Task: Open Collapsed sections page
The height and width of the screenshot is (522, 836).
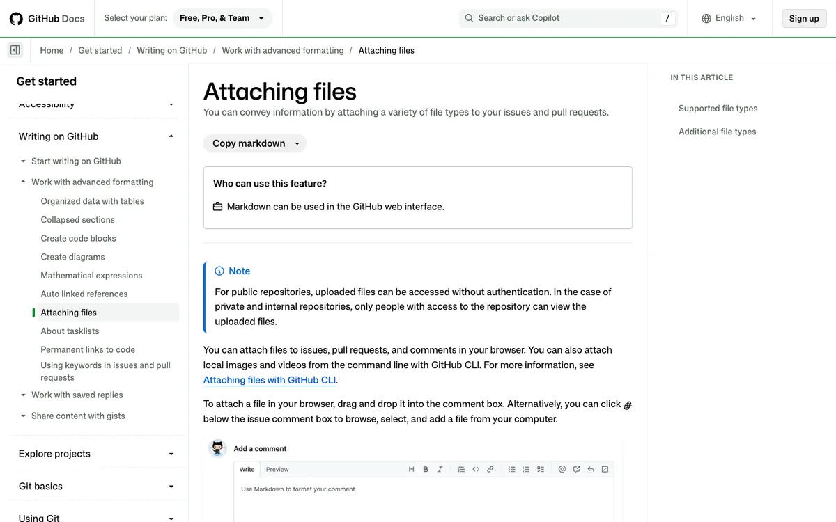Action: coord(78,220)
